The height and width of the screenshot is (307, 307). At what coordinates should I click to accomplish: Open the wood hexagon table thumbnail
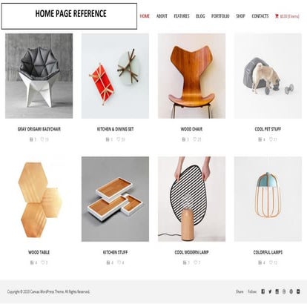coord(39,199)
